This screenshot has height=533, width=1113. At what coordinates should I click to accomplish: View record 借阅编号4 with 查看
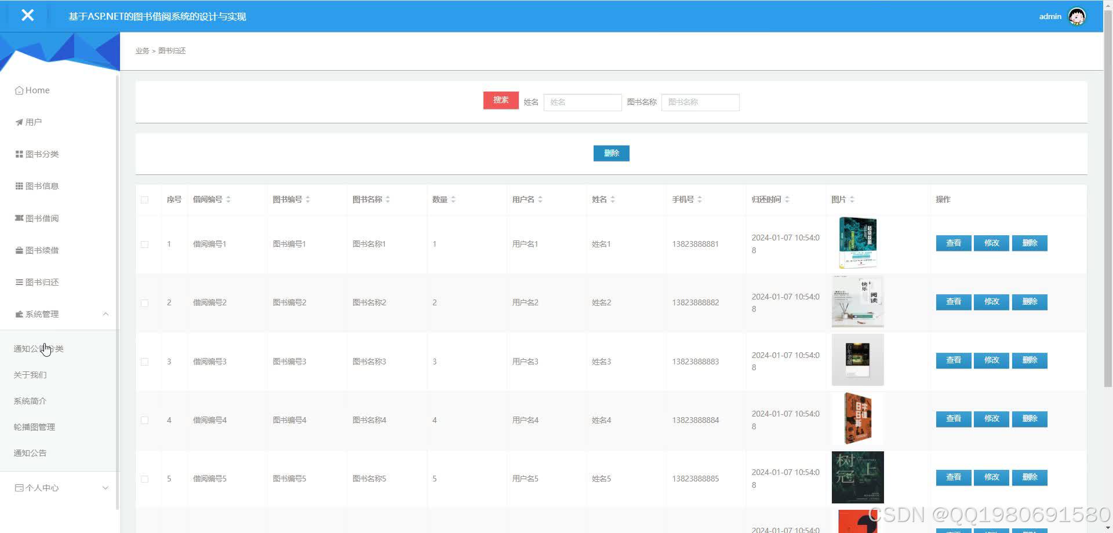click(x=954, y=419)
